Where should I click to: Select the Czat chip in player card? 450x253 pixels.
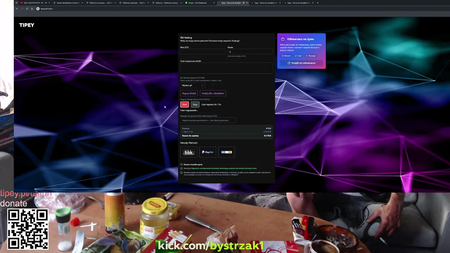[x=298, y=56]
